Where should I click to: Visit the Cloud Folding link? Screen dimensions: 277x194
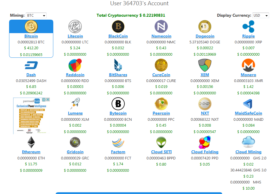[205, 152]
